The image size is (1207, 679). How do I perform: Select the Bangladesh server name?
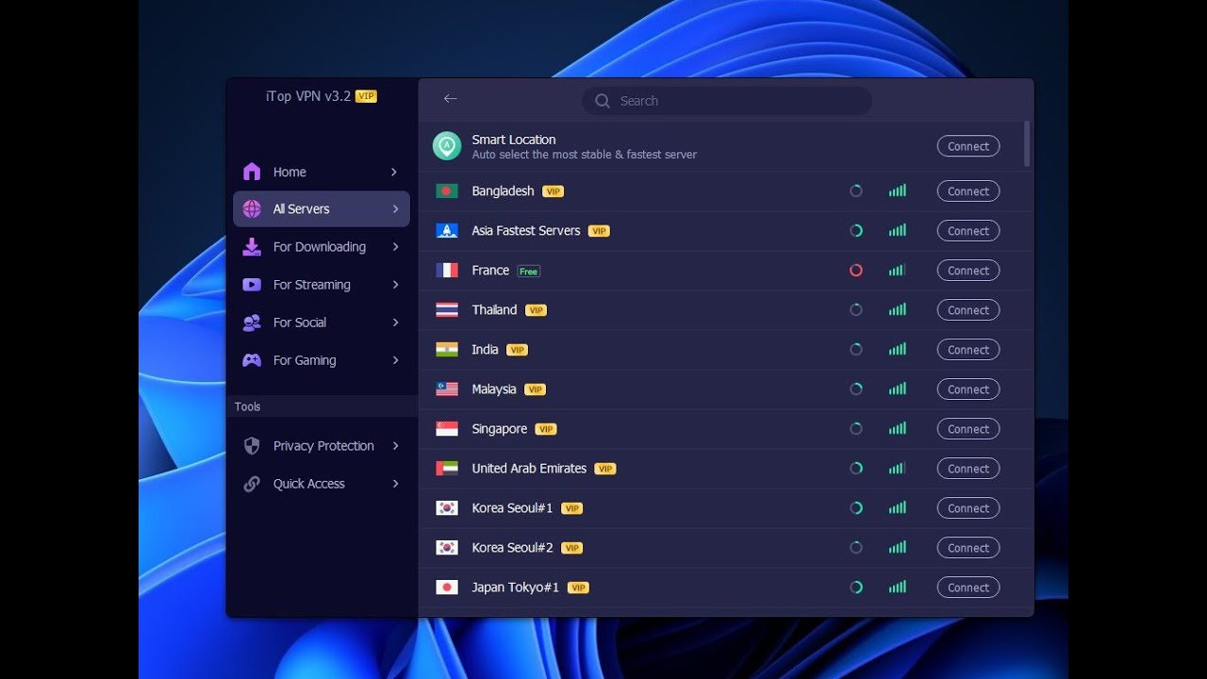point(504,191)
